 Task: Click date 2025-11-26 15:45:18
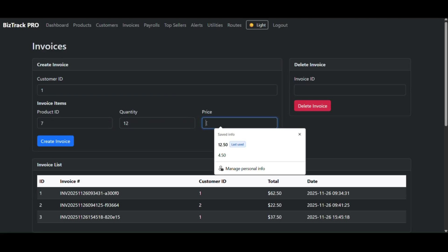[x=328, y=217]
